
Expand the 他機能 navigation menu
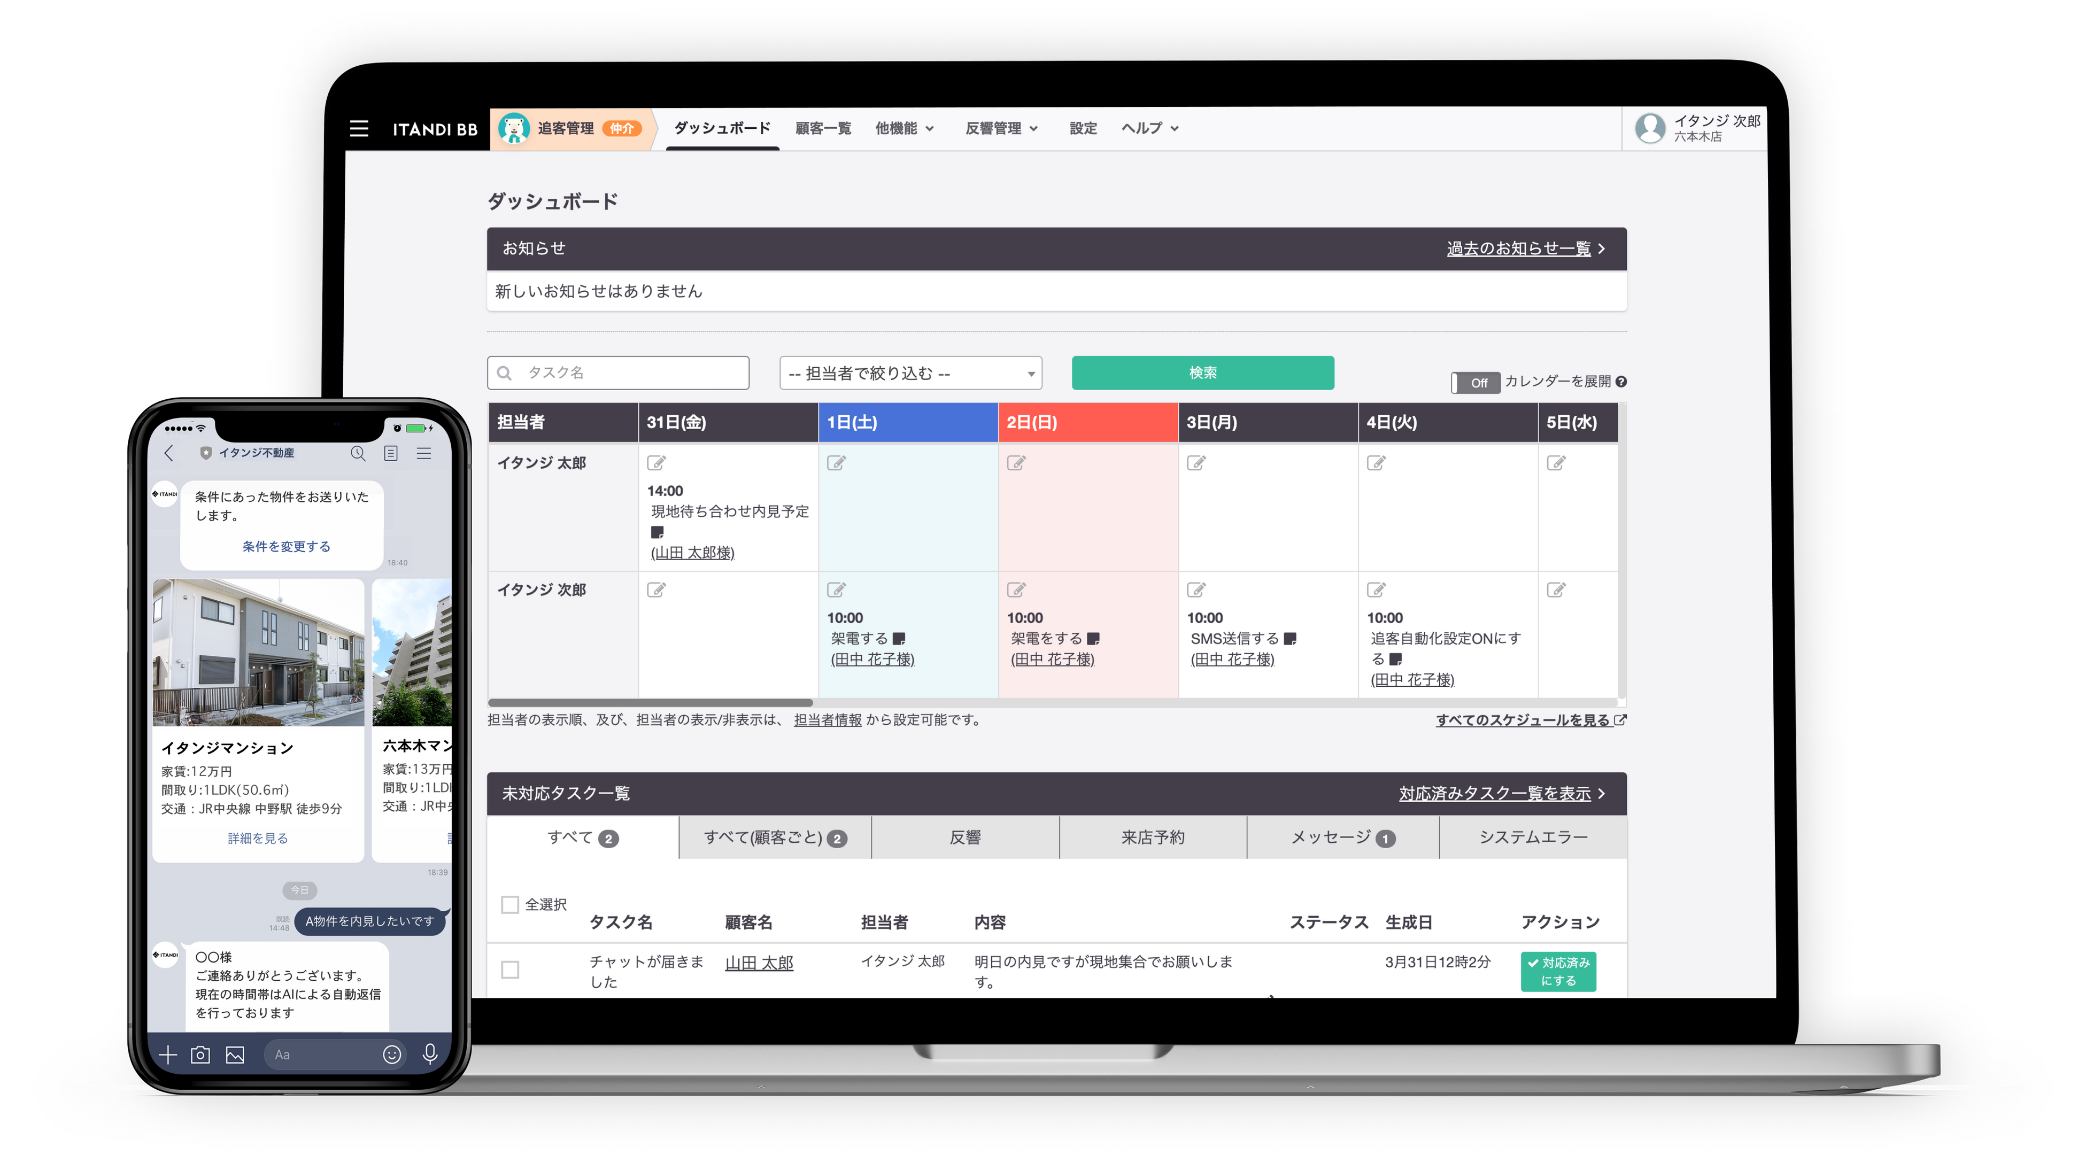(x=904, y=129)
